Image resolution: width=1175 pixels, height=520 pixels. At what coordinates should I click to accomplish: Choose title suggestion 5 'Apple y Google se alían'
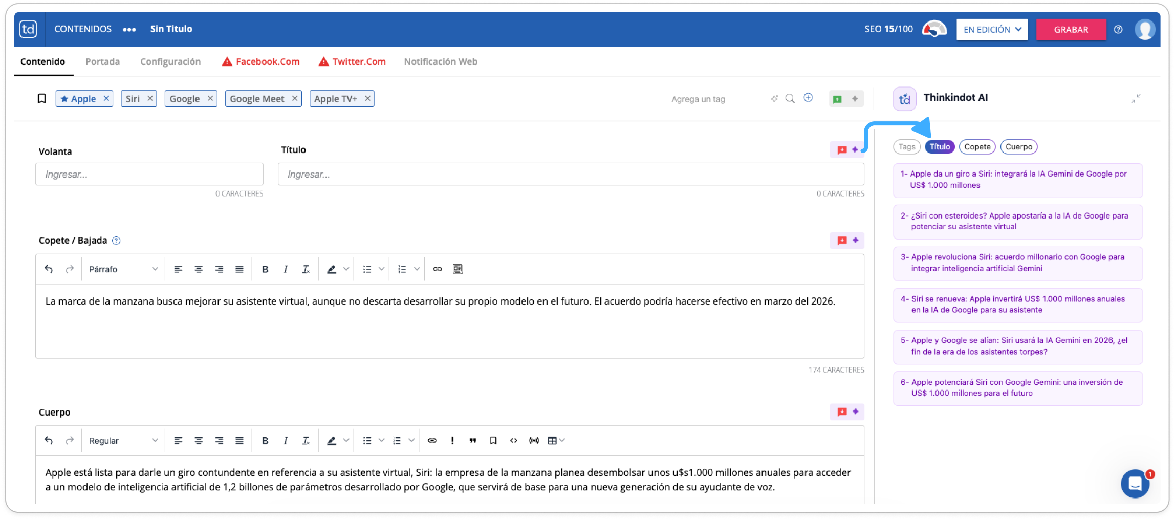click(x=1018, y=346)
